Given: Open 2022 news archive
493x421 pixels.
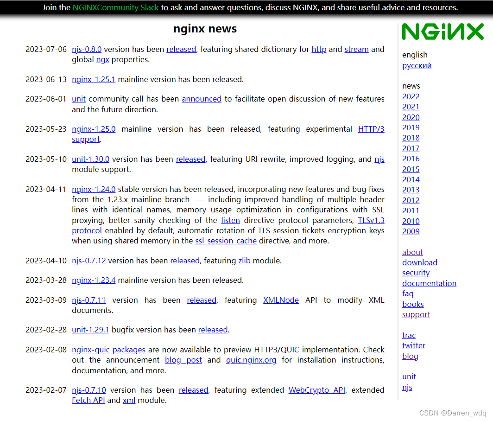Looking at the screenshot, I should tap(411, 97).
